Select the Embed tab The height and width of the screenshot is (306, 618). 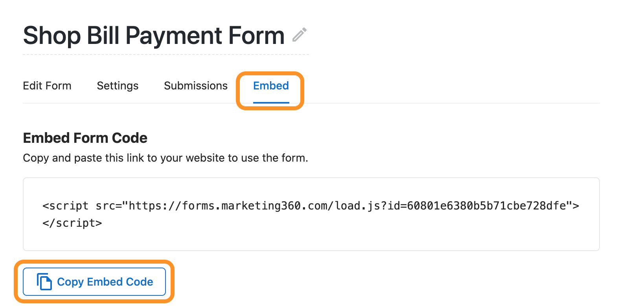click(x=271, y=86)
